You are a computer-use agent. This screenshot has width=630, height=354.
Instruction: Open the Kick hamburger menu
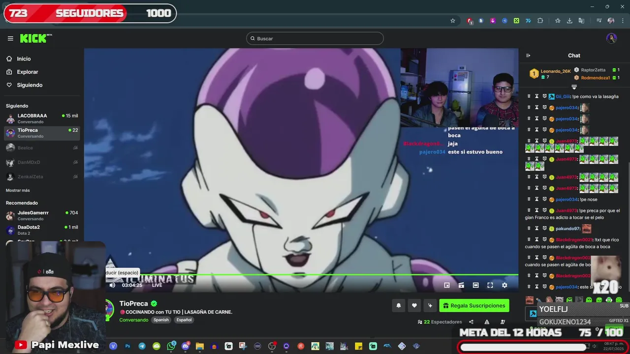click(10, 38)
